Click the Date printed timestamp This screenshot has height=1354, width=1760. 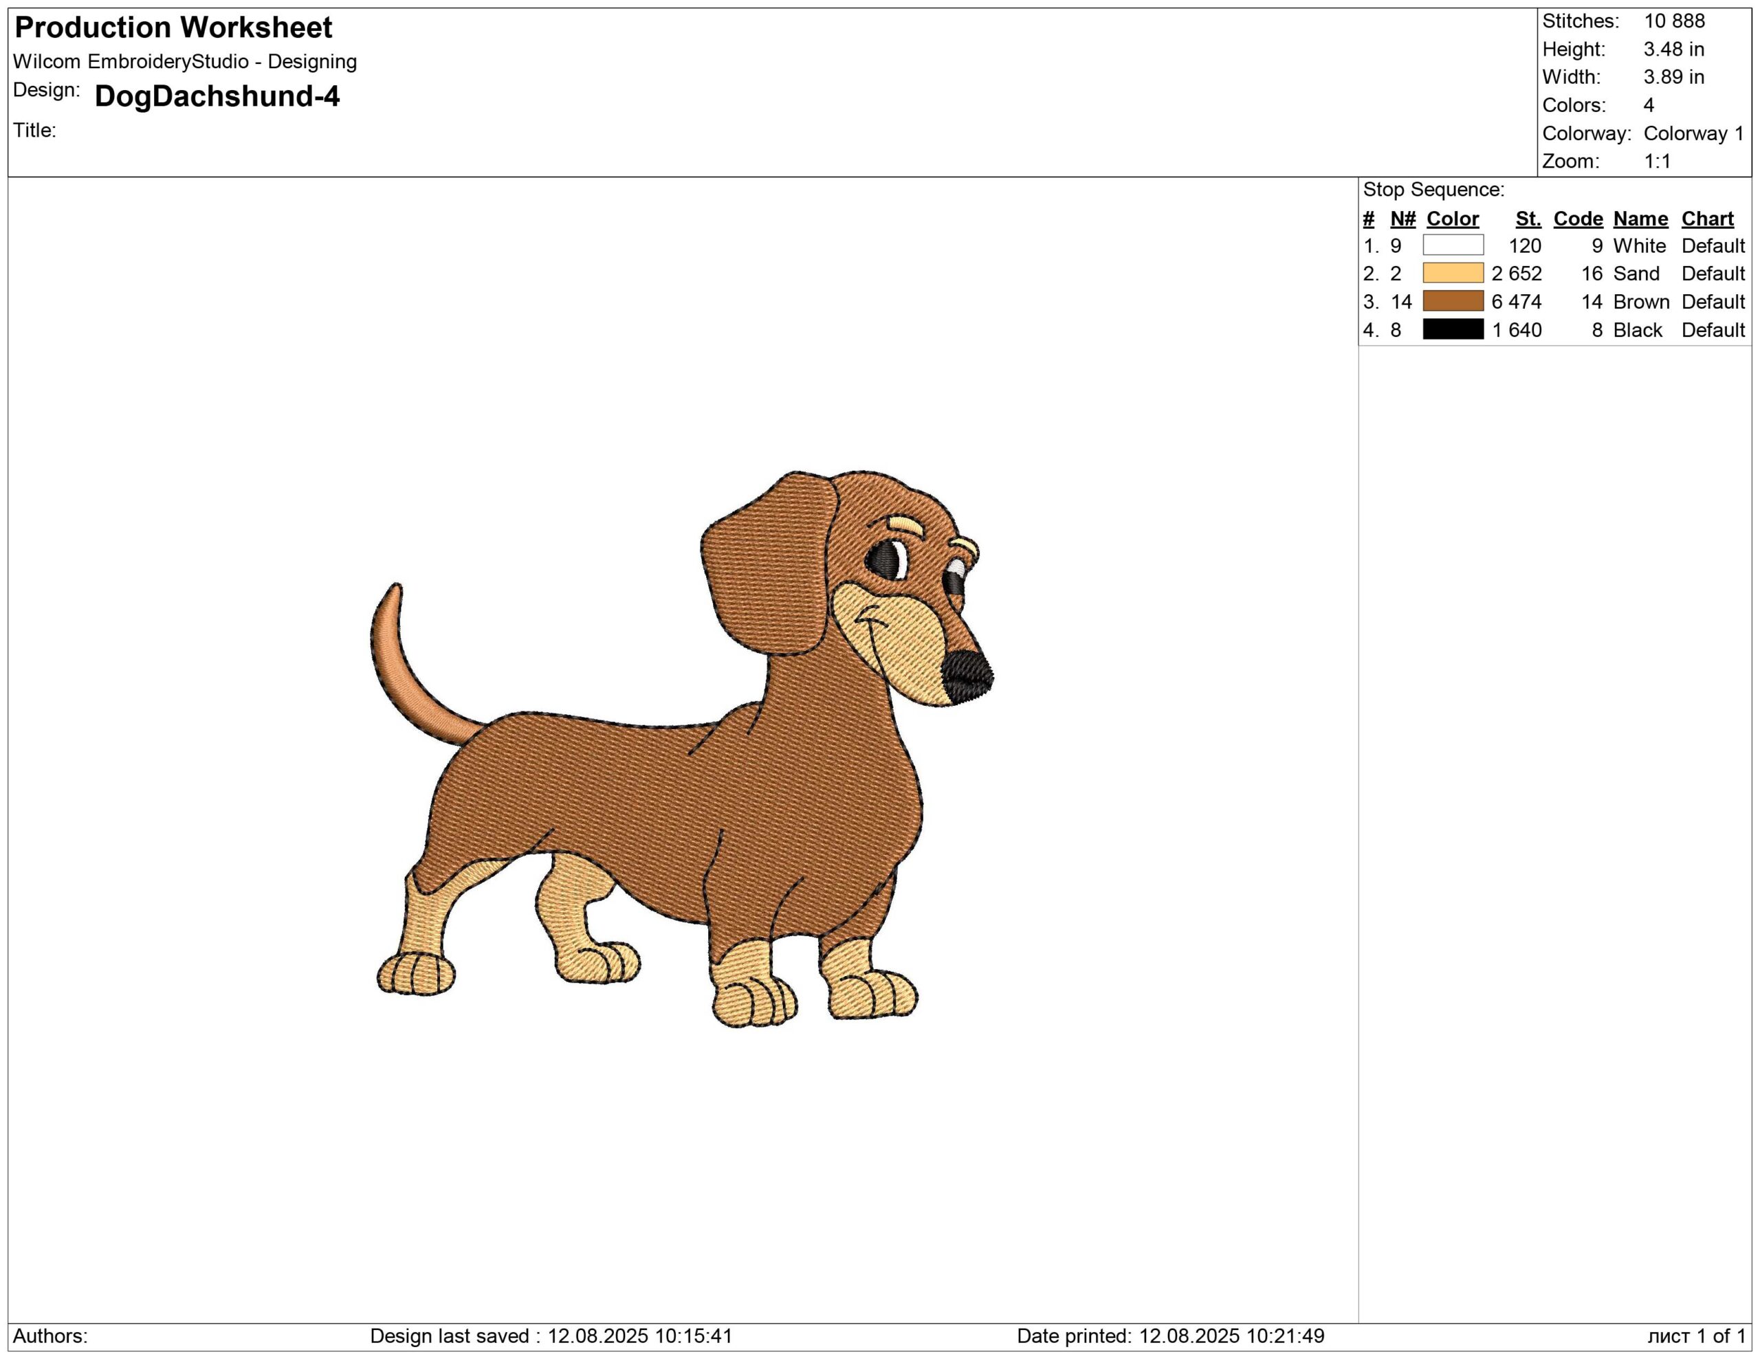[x=1170, y=1336]
